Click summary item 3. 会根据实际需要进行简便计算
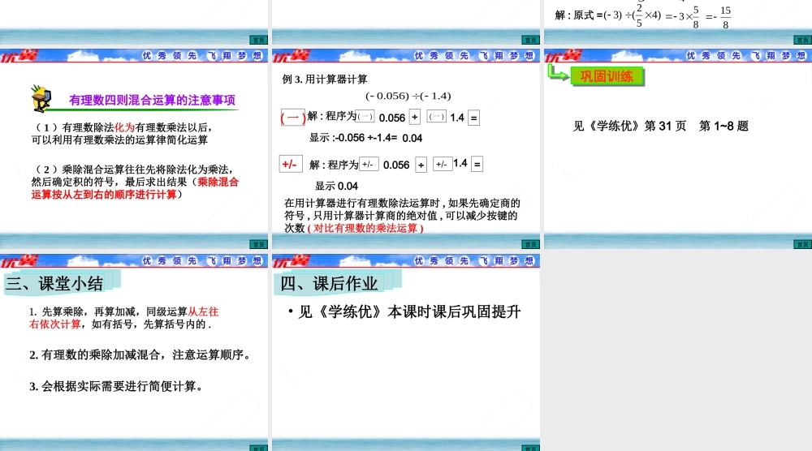Screen dimensions: 812x451 116,386
